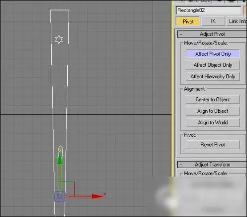Click the Rectangle02 object name field

pos(209,10)
